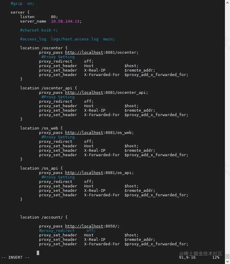Select the #charset koi8-r comment
The image size is (230, 264).
tap(39, 30)
